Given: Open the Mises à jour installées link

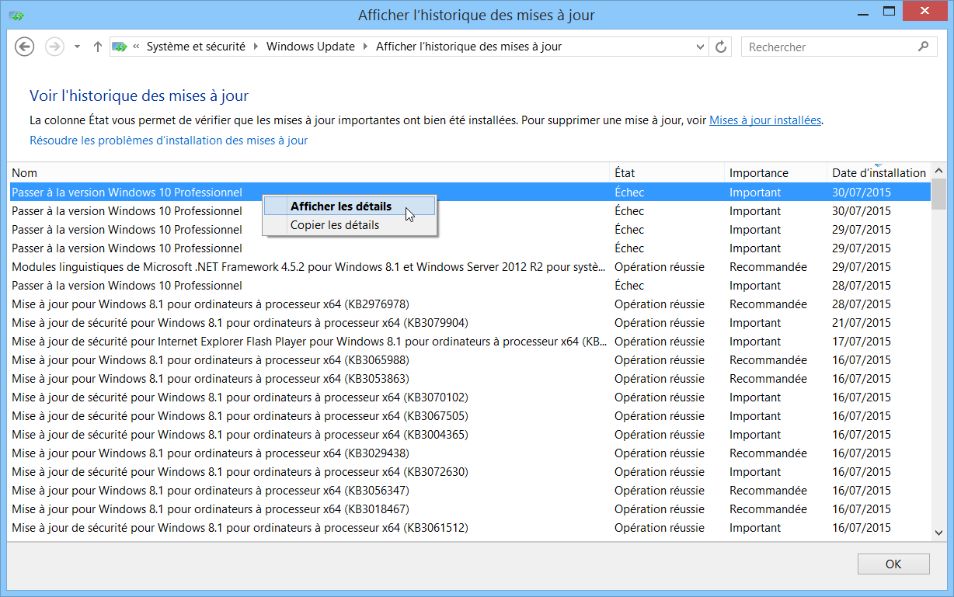Looking at the screenshot, I should coord(765,120).
